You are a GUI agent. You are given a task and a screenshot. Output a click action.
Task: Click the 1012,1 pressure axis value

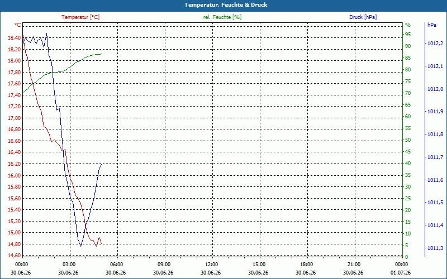435,66
